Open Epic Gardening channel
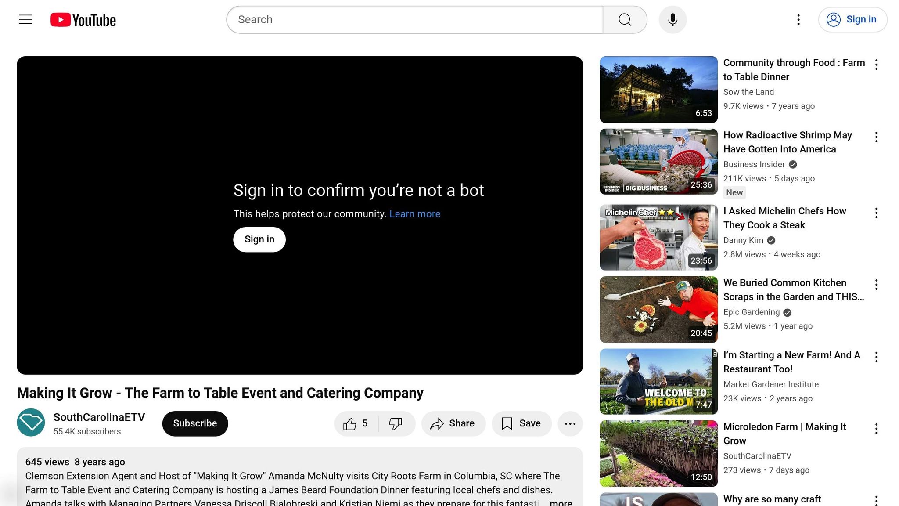 pos(752,312)
